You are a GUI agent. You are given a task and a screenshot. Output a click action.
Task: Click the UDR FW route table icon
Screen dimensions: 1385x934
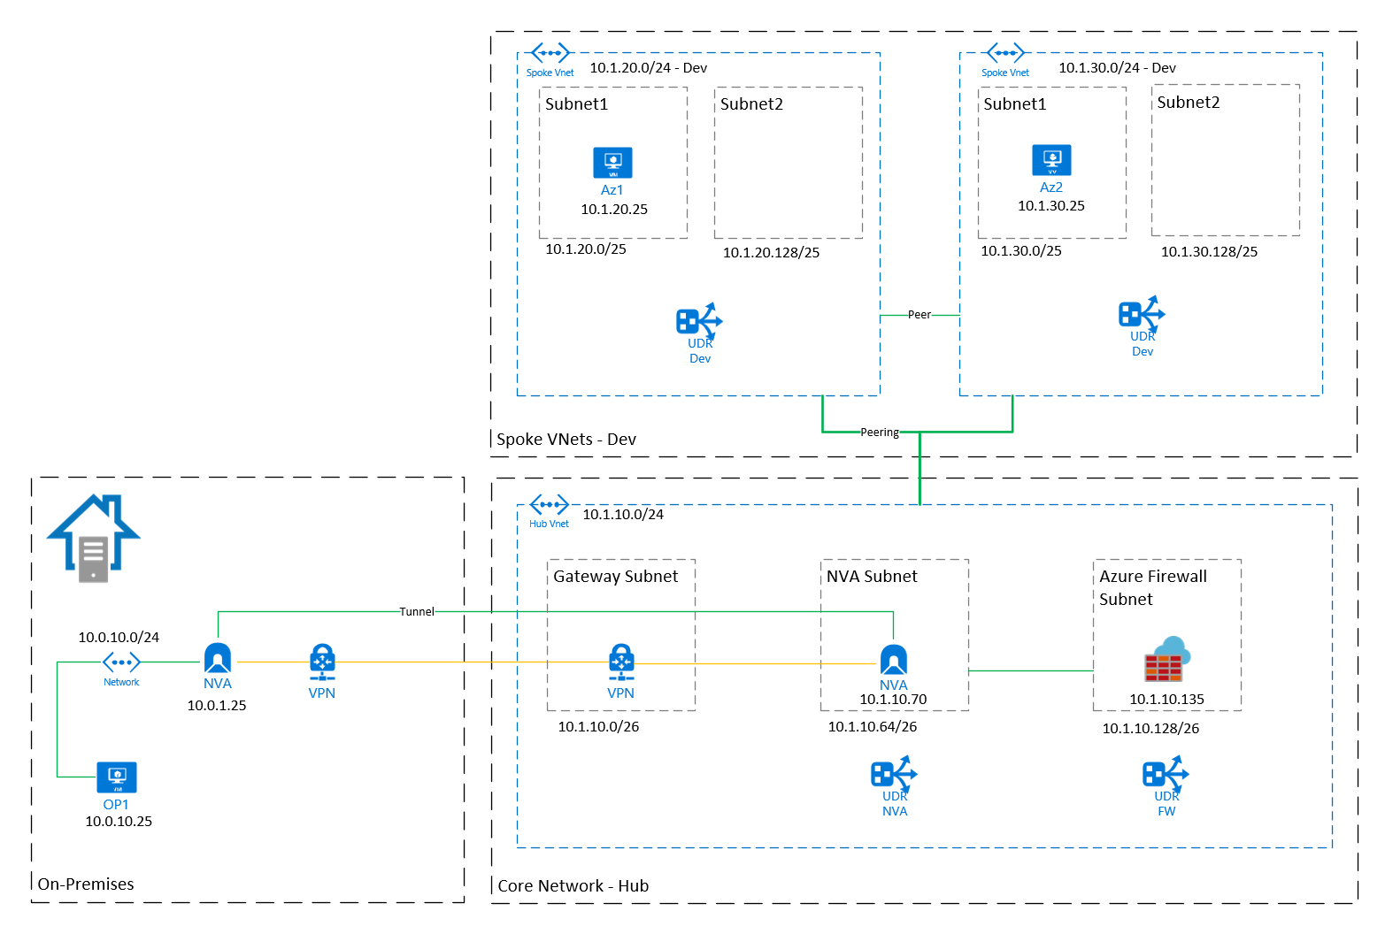(x=1166, y=773)
